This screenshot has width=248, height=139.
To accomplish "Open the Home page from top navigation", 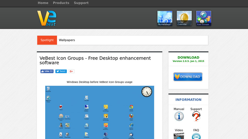I will 43,3.
